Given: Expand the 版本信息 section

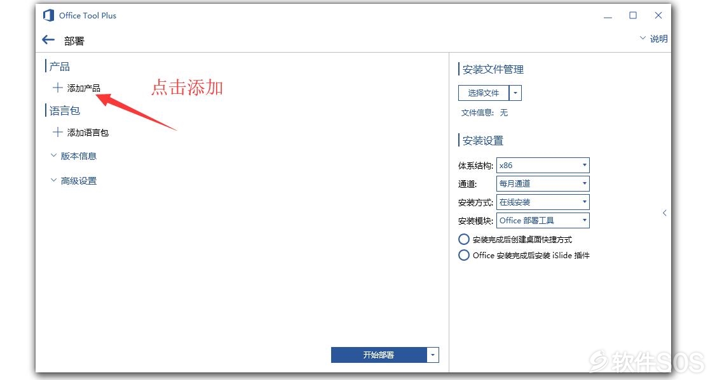Looking at the screenshot, I should [x=74, y=156].
